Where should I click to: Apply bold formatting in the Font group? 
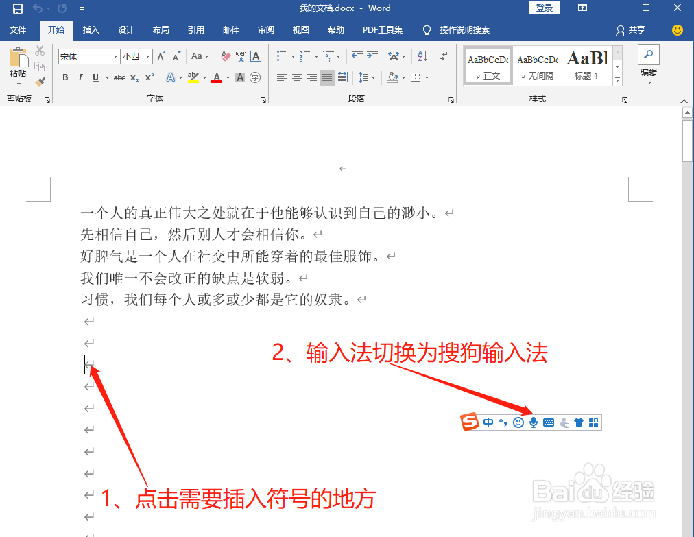(x=65, y=77)
